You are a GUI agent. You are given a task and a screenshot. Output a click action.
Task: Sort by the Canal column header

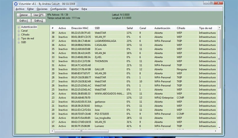[145, 28]
